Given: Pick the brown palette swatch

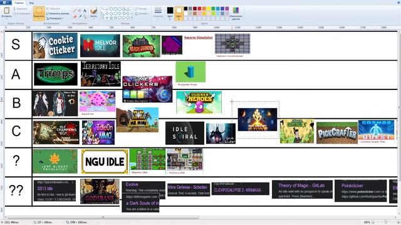Looking at the screenshot, I should click(195, 13).
